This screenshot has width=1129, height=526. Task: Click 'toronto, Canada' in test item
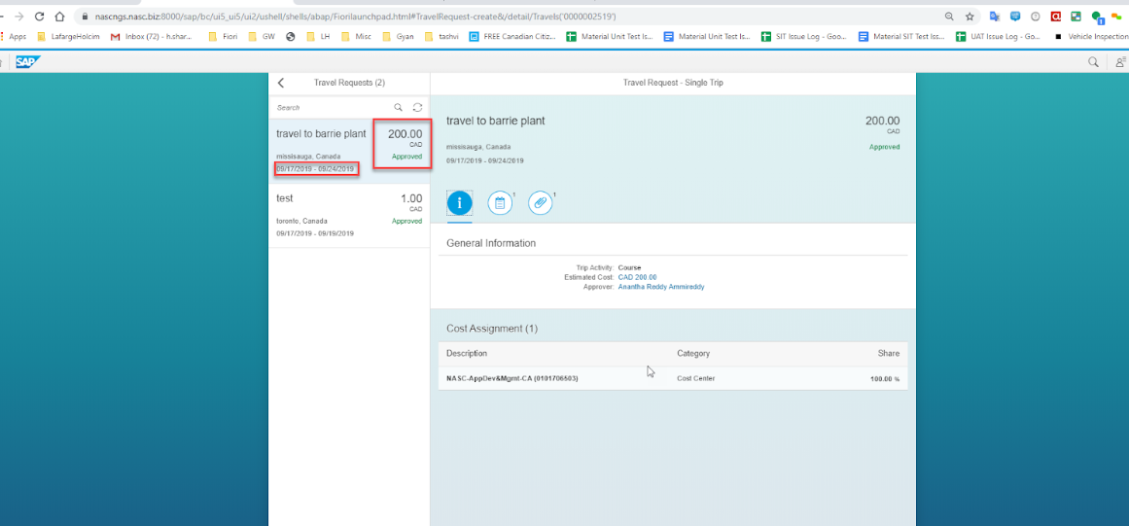coord(301,221)
